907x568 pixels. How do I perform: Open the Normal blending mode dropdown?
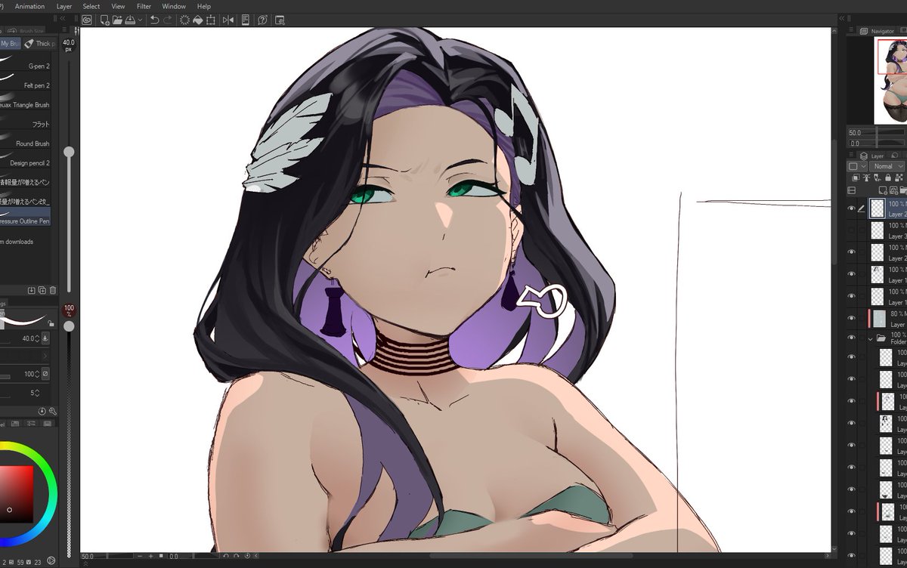click(x=887, y=166)
